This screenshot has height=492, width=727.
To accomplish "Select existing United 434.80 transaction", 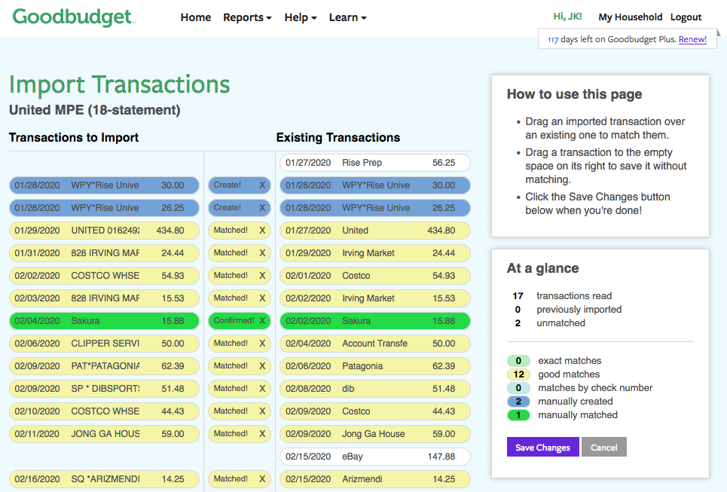I will (375, 230).
